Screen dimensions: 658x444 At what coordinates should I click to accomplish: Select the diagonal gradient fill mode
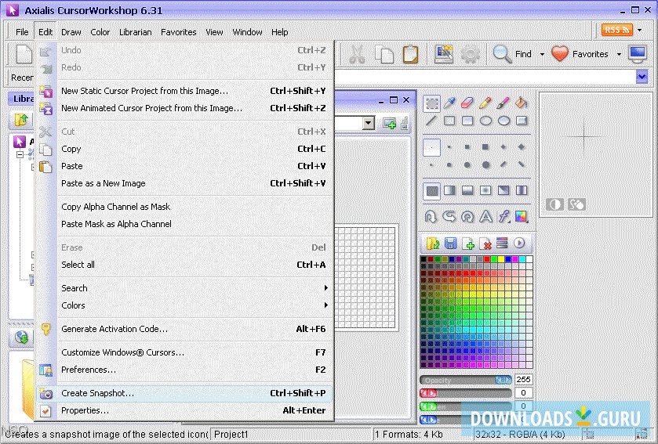(503, 191)
